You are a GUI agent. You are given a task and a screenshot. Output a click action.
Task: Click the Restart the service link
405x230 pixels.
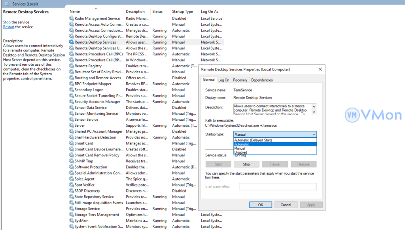point(9,27)
